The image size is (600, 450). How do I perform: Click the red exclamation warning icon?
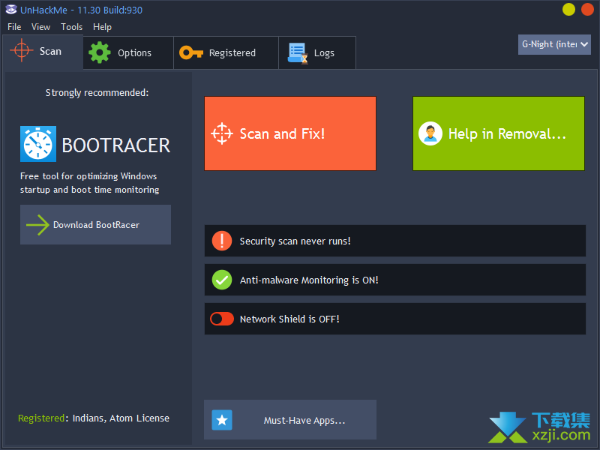222,241
